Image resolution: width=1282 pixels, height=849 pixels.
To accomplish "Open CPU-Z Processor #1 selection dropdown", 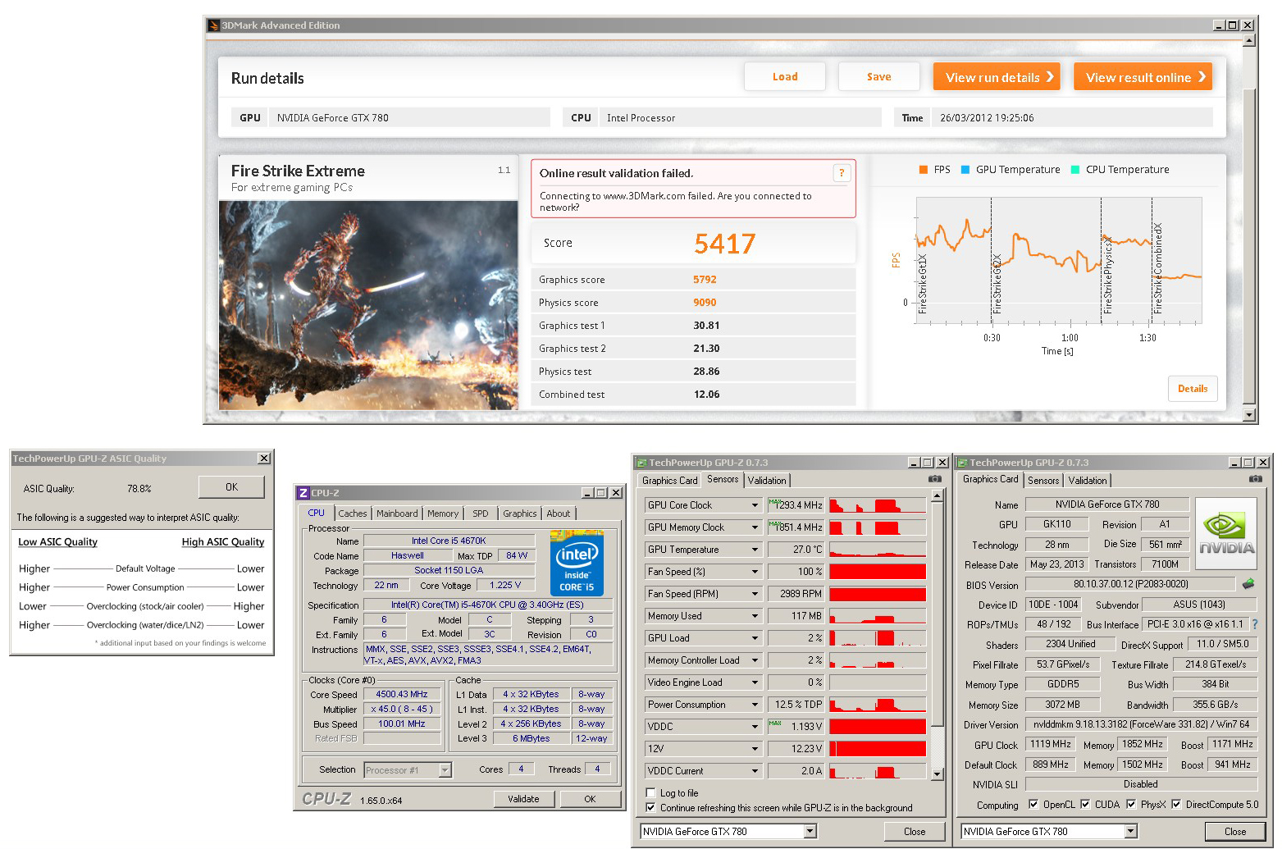I will click(x=445, y=770).
